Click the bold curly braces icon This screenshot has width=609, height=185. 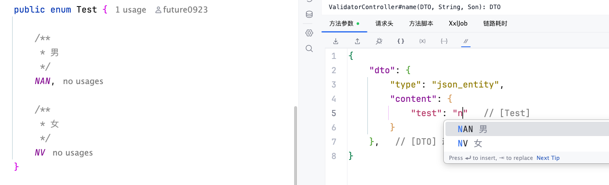click(401, 41)
